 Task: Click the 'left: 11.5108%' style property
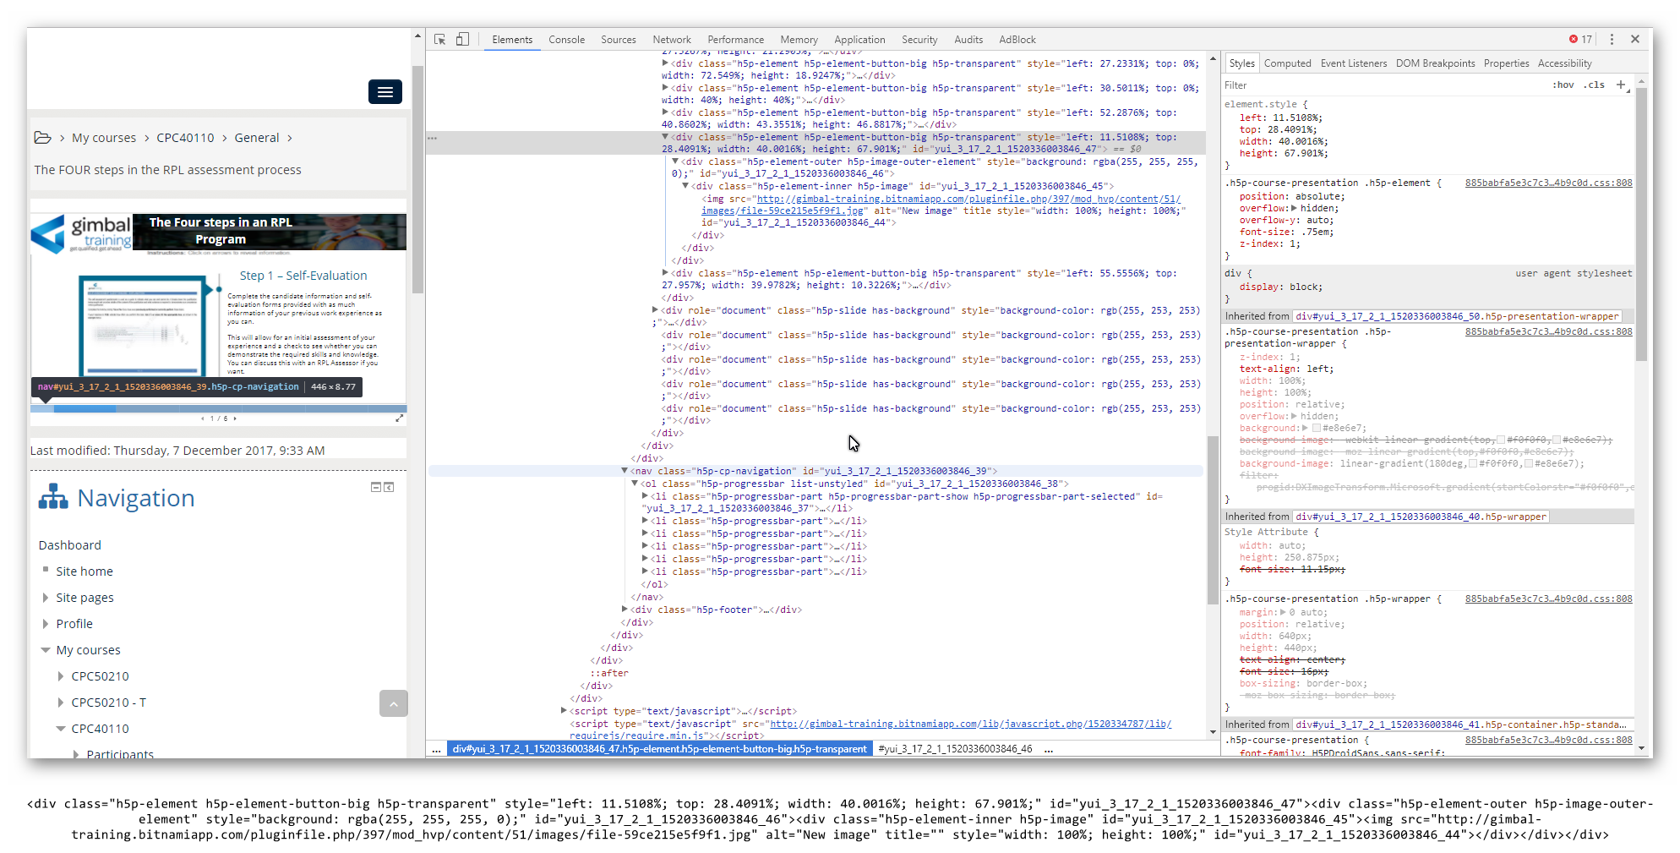pos(1281,118)
